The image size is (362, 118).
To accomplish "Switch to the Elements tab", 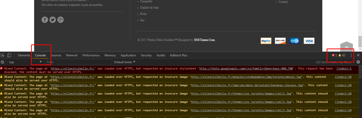I will (x=24, y=55).
